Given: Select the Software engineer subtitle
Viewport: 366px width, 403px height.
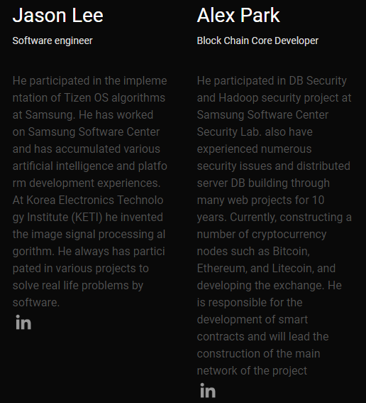Looking at the screenshot, I should [x=52, y=41].
